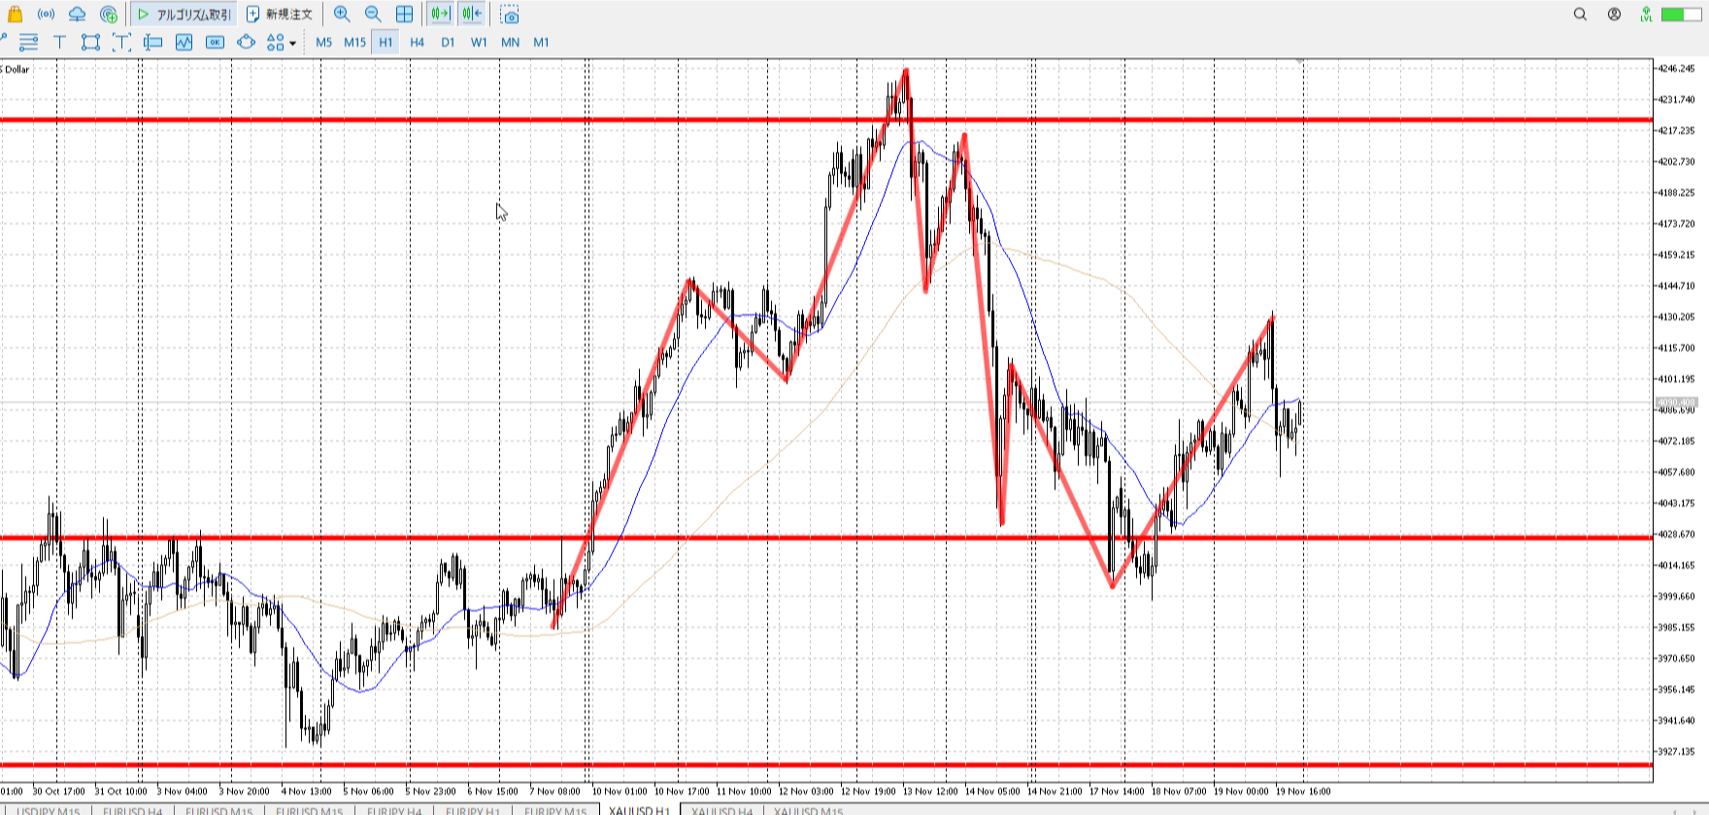This screenshot has height=815, width=1709.
Task: Click the tile windows grid icon
Action: 404,15
